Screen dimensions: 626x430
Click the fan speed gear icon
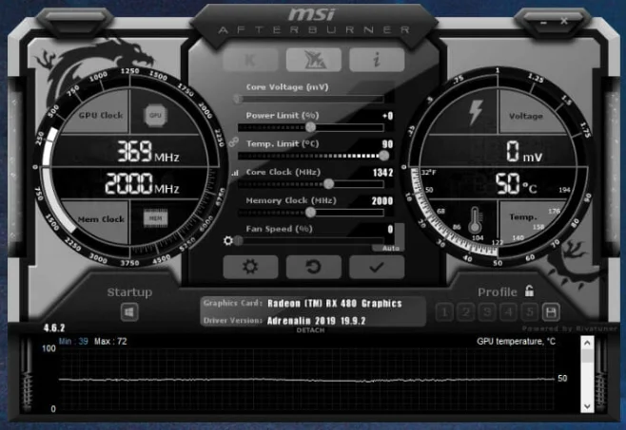tap(228, 241)
